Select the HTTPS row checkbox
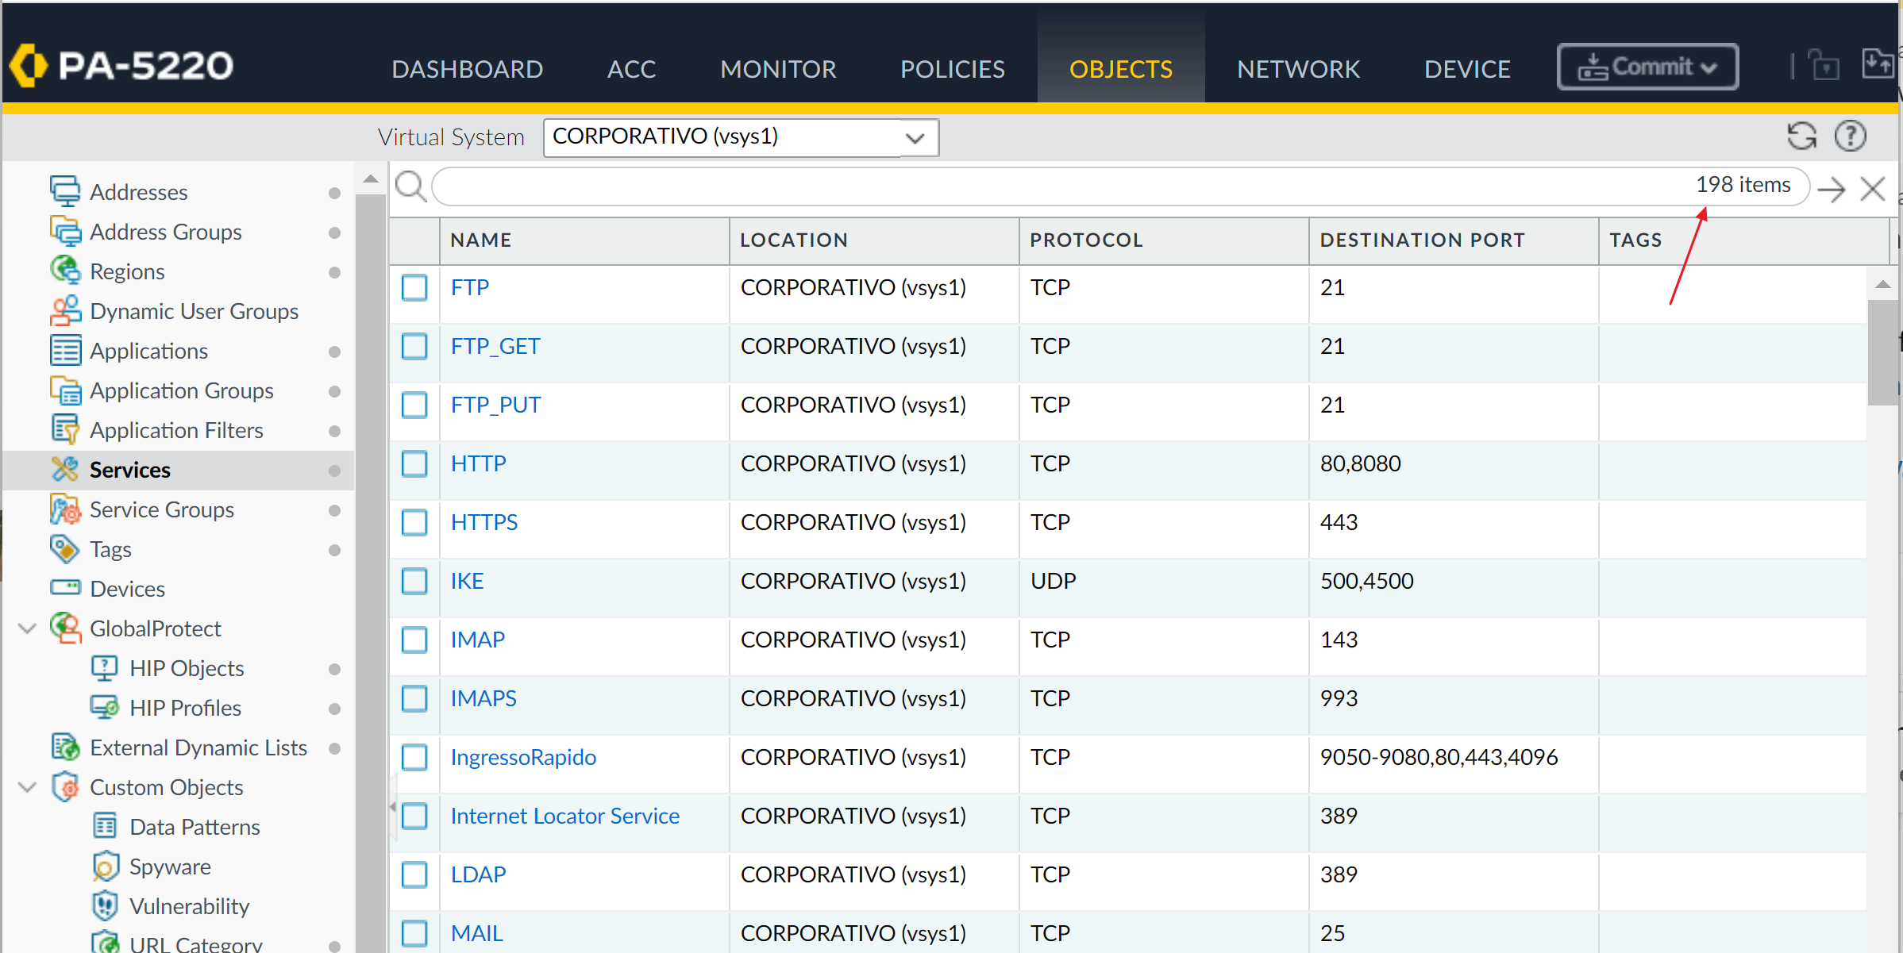1903x953 pixels. coord(414,522)
